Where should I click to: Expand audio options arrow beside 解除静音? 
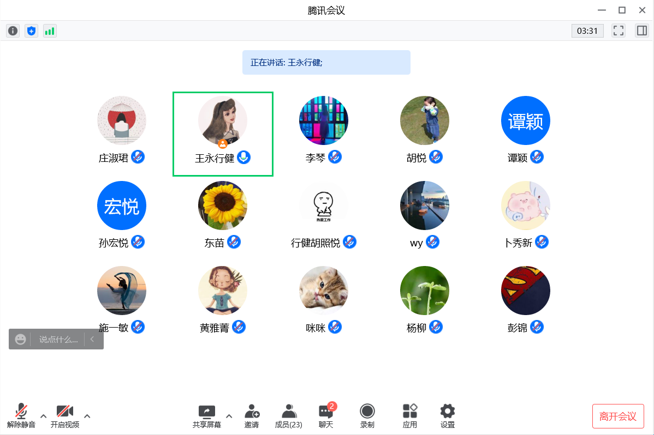click(x=44, y=416)
